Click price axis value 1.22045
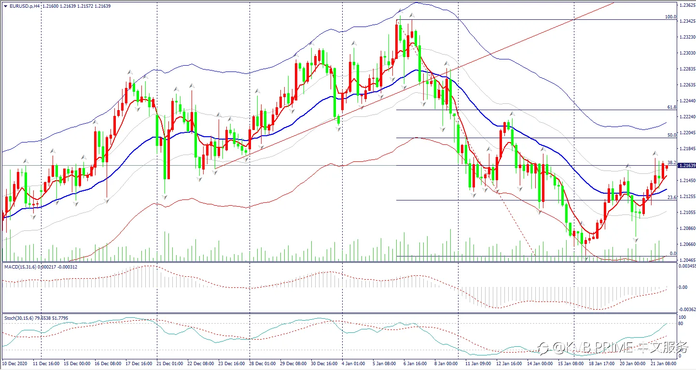This screenshot has height=370, width=696. pyautogui.click(x=687, y=133)
